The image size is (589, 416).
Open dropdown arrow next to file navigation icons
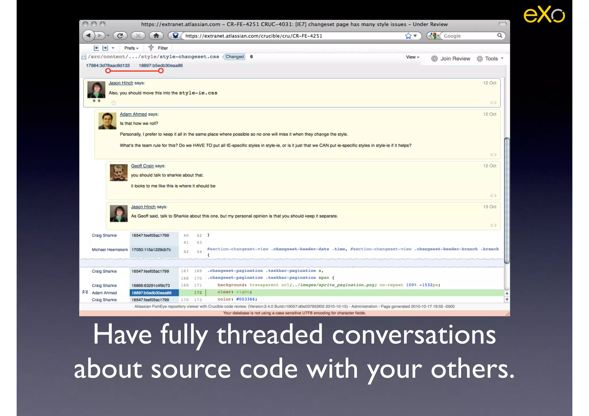click(x=113, y=48)
